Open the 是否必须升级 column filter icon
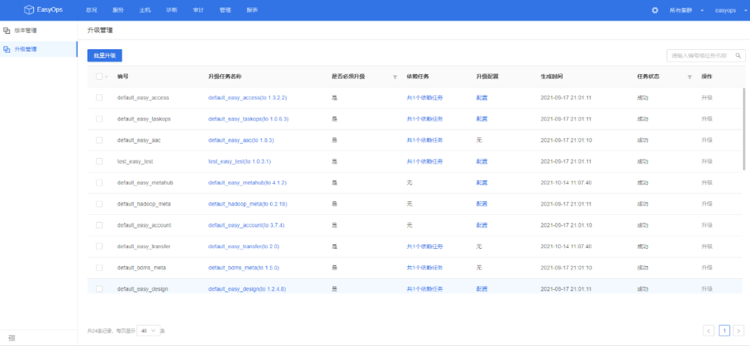The image size is (750, 346). pos(395,77)
